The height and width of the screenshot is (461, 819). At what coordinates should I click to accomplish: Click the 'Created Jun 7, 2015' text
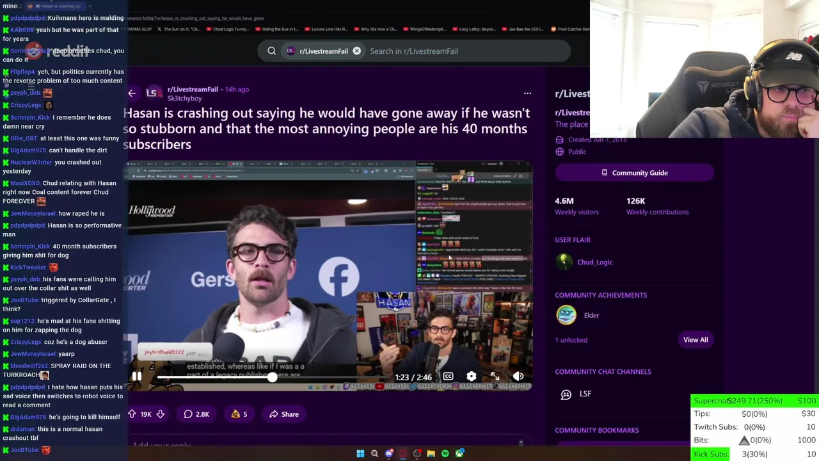pyautogui.click(x=597, y=140)
